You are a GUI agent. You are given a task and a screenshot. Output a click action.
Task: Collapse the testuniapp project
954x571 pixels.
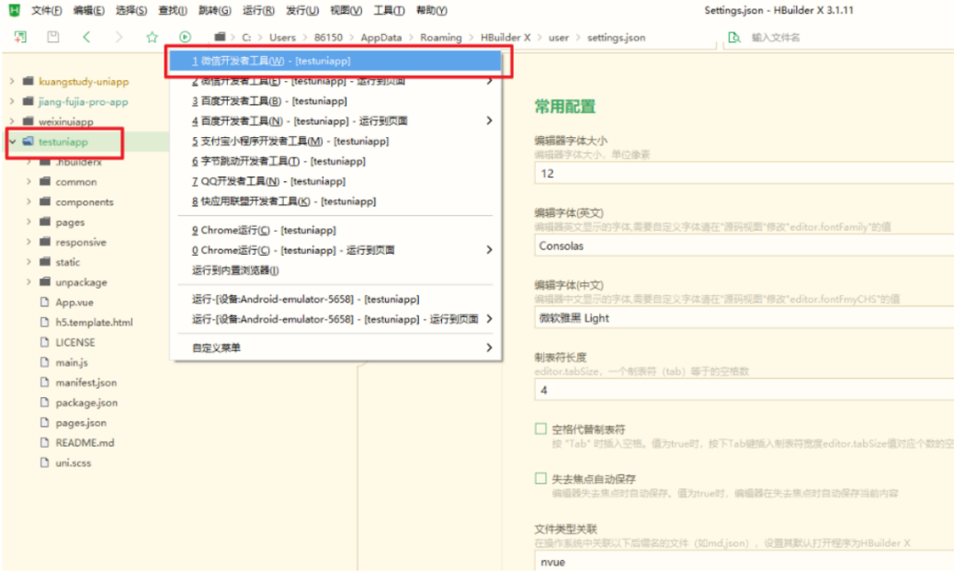pos(12,142)
